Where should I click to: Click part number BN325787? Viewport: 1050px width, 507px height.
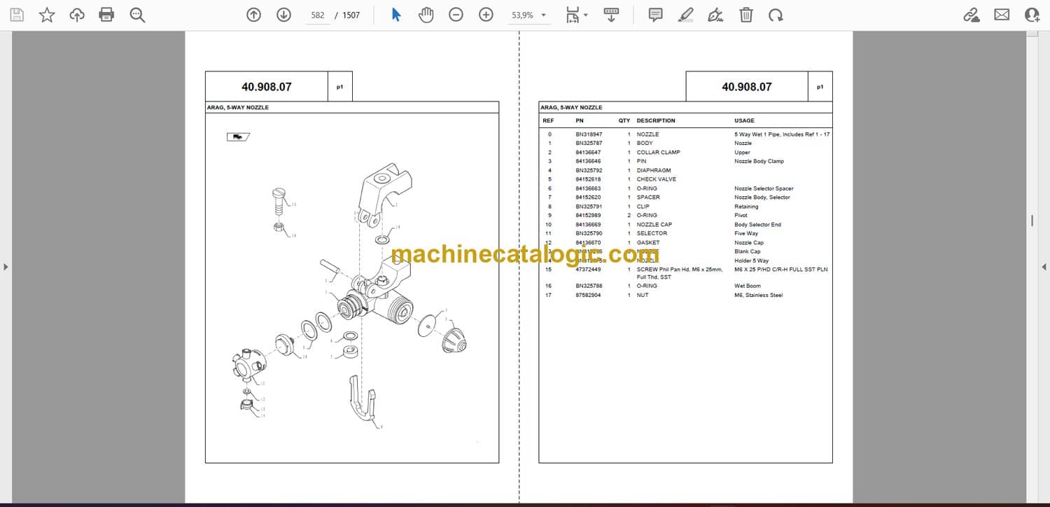[x=589, y=144]
